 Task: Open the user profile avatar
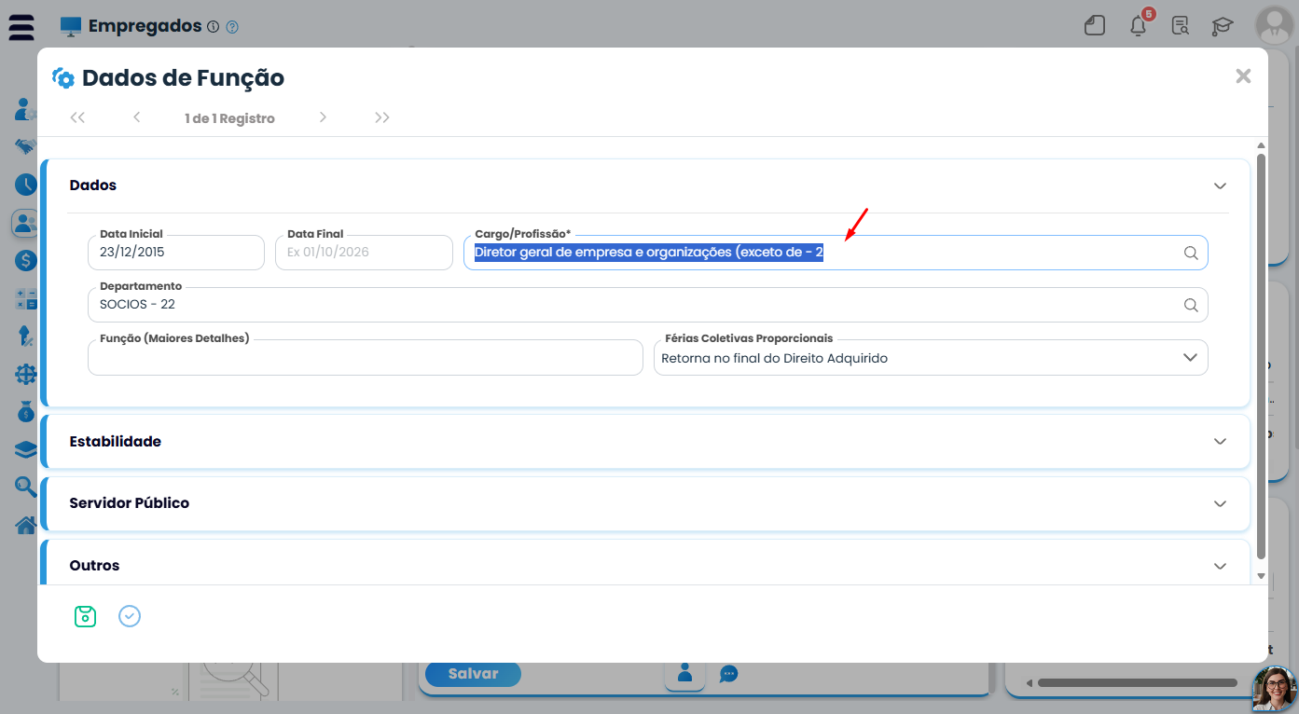pos(1274,26)
